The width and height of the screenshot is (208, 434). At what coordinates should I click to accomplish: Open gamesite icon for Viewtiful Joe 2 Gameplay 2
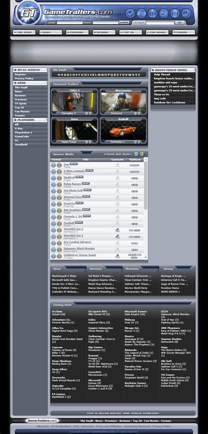click(x=118, y=230)
